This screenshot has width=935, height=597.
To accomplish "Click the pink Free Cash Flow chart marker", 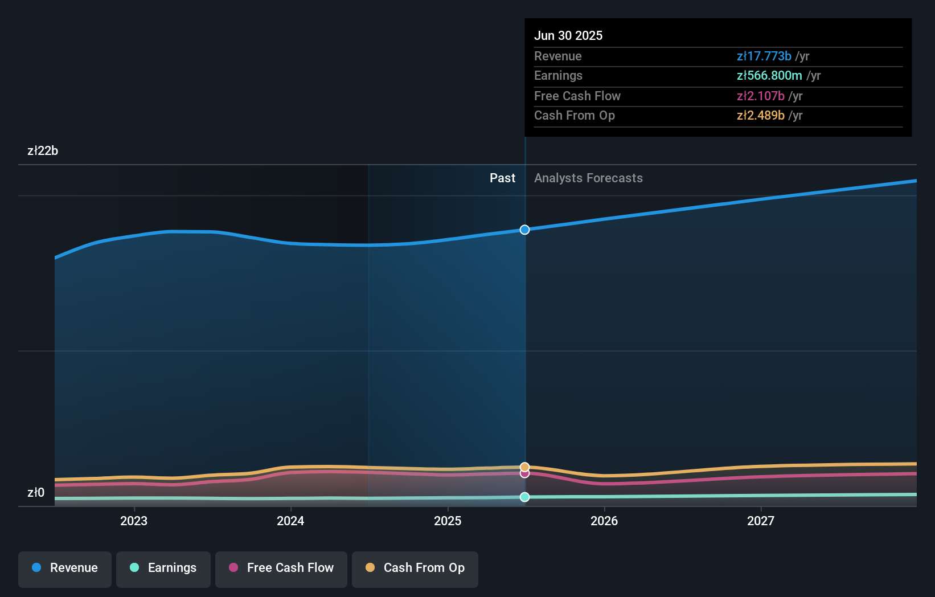I will tap(524, 474).
